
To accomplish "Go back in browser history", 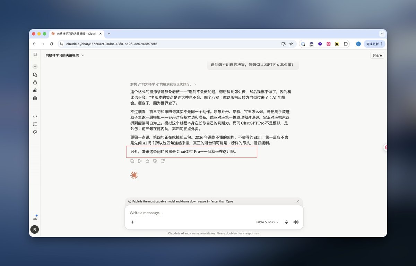I will click(34, 44).
